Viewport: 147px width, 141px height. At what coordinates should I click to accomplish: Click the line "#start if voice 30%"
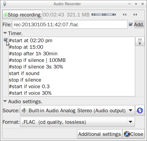pos(30,93)
